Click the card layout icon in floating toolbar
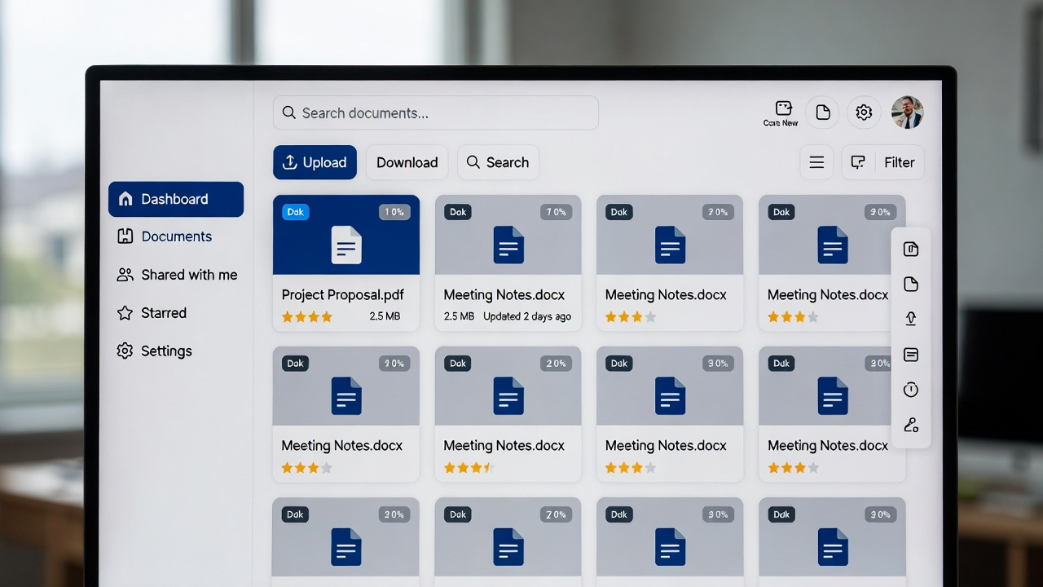The image size is (1043, 587). (911, 355)
